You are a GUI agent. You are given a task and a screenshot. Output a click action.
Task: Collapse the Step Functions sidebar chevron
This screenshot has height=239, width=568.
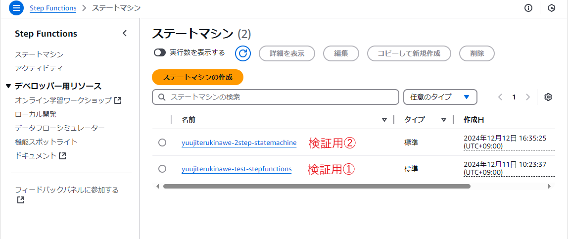[125, 33]
